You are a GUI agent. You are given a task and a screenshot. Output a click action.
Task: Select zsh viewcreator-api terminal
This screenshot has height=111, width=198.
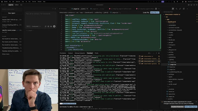tap(149, 61)
